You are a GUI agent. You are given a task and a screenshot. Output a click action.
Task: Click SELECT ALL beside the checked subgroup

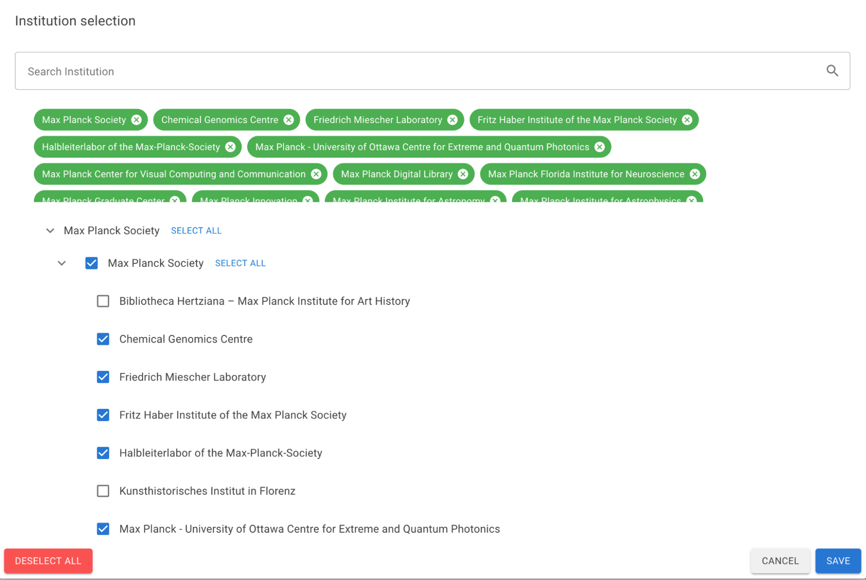[x=240, y=263]
